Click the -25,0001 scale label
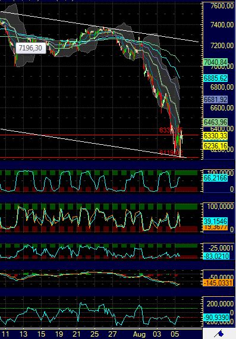The height and width of the screenshot is (339, 236). (x=221, y=248)
